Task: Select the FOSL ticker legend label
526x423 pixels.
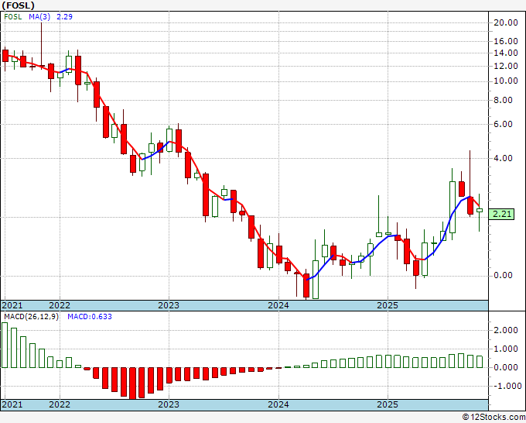Action: [x=12, y=17]
